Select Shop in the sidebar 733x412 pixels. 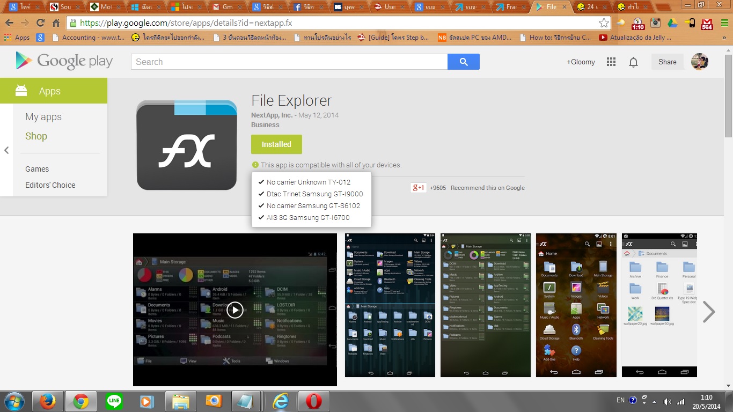(x=36, y=136)
